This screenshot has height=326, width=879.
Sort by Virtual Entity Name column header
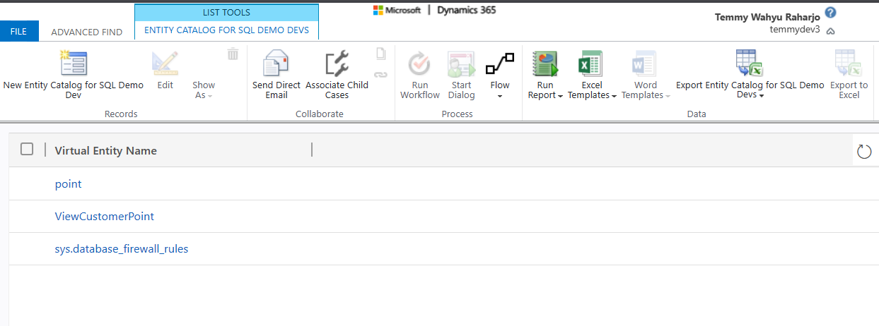click(x=106, y=150)
